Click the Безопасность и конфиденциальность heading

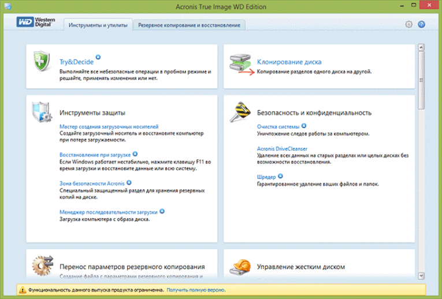314,113
